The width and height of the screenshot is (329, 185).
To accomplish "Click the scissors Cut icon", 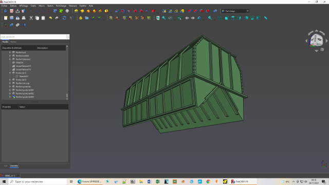I will coord(31,18).
